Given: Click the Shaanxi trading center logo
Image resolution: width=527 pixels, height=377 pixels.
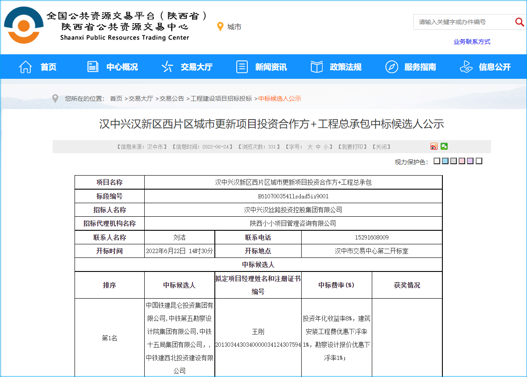Looking at the screenshot, I should click(x=24, y=25).
